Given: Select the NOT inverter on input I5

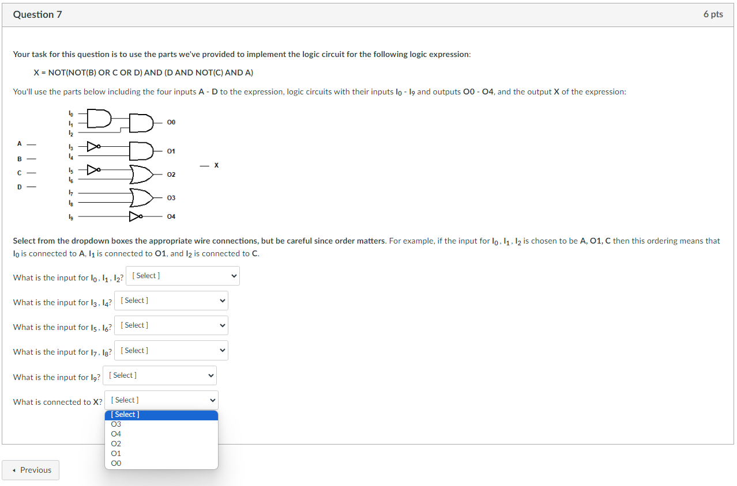Looking at the screenshot, I should 93,170.
